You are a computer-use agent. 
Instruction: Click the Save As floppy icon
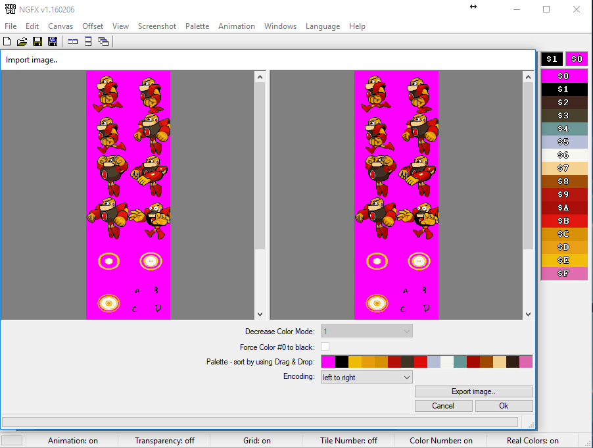(53, 41)
